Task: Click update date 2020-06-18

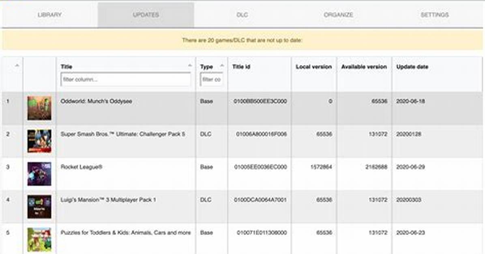Action: (410, 101)
